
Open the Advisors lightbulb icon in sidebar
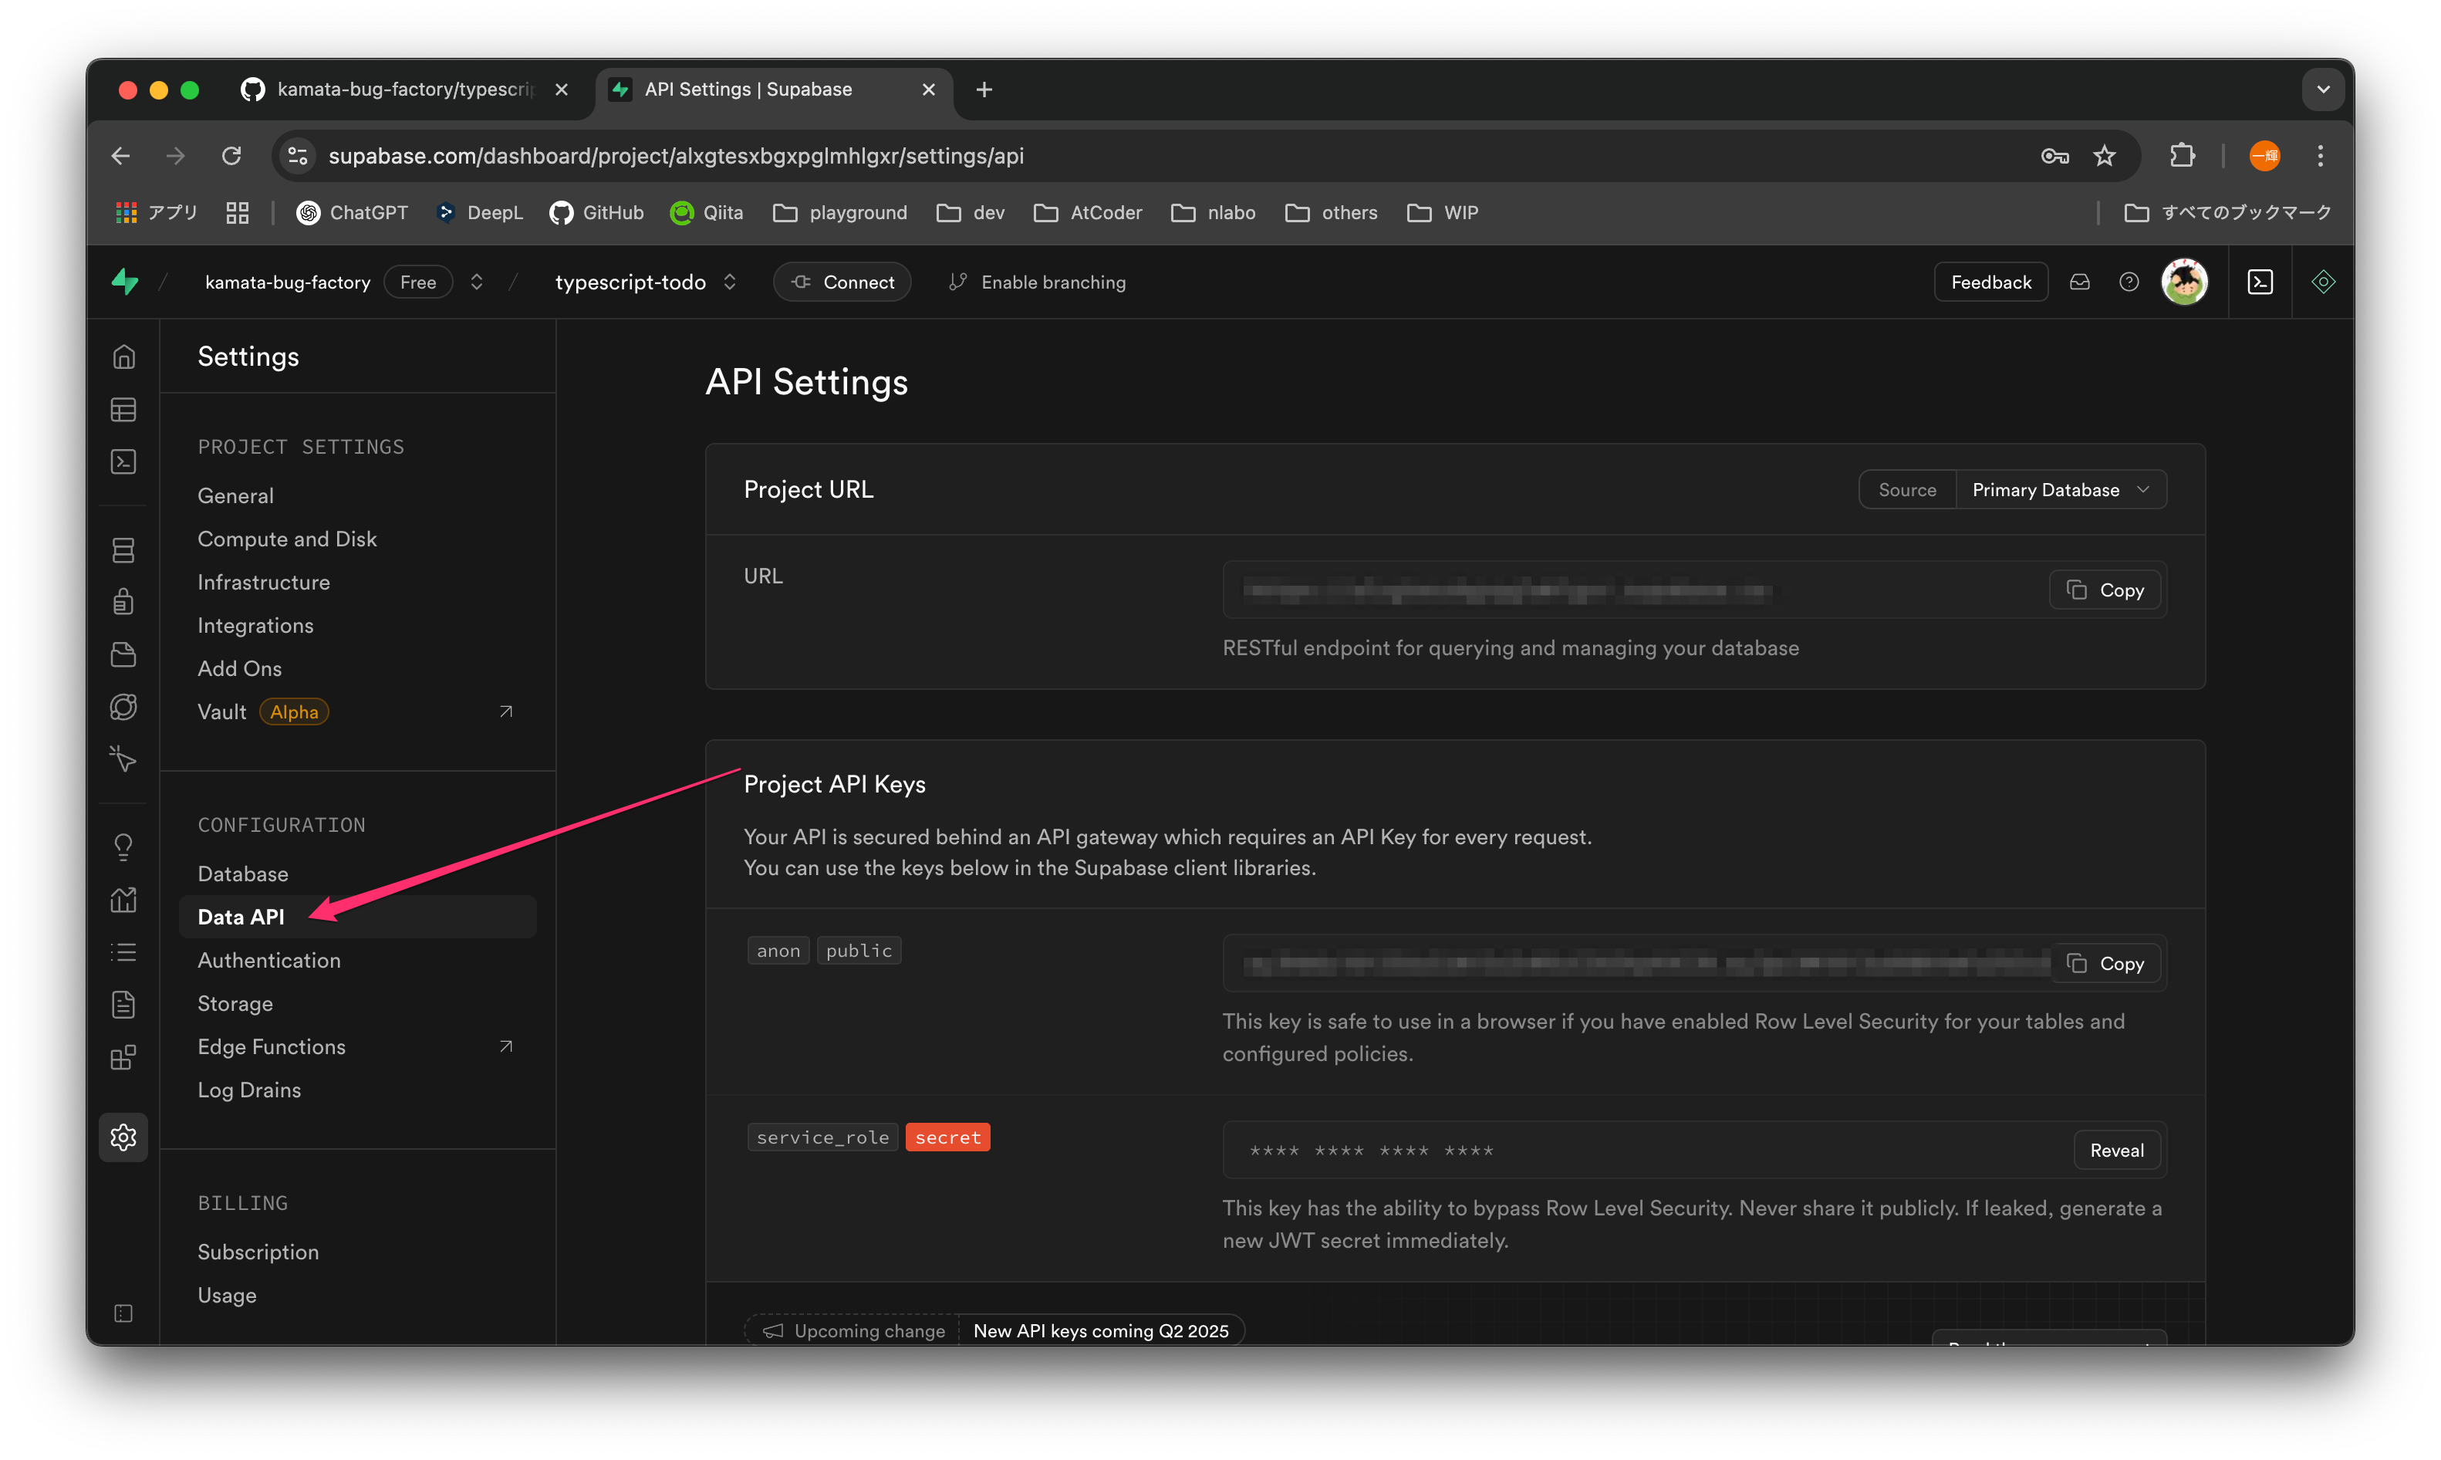(x=124, y=846)
